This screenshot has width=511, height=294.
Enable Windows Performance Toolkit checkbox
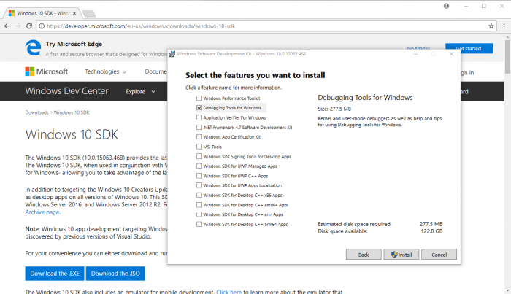tap(199, 98)
